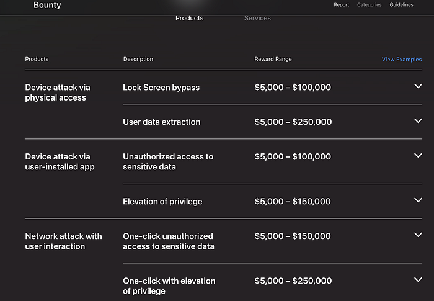Screen dimensions: 434x301
Task: Select the Lock Screen bypass description
Action: (161, 88)
